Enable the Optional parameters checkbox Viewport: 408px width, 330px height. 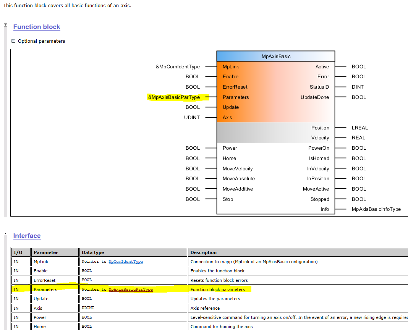coord(13,41)
